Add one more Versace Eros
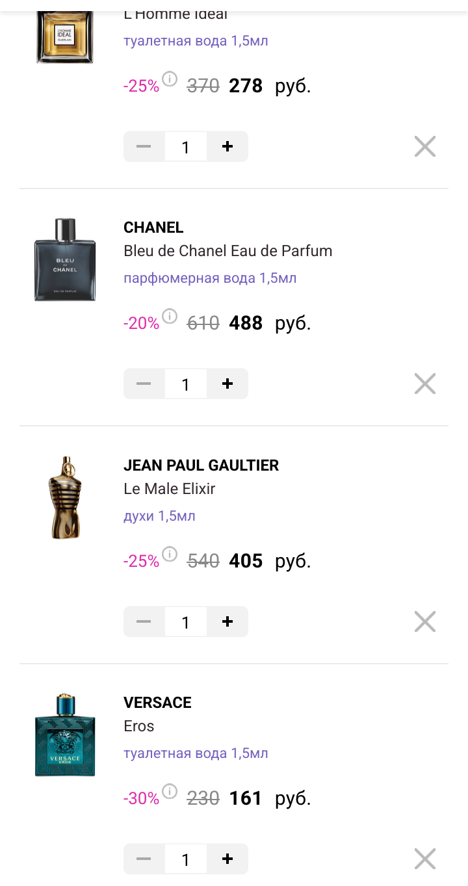The height and width of the screenshot is (886, 468). click(x=227, y=859)
